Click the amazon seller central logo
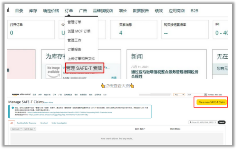Image resolution: width=237 pixels, height=149 pixels. tap(21, 94)
